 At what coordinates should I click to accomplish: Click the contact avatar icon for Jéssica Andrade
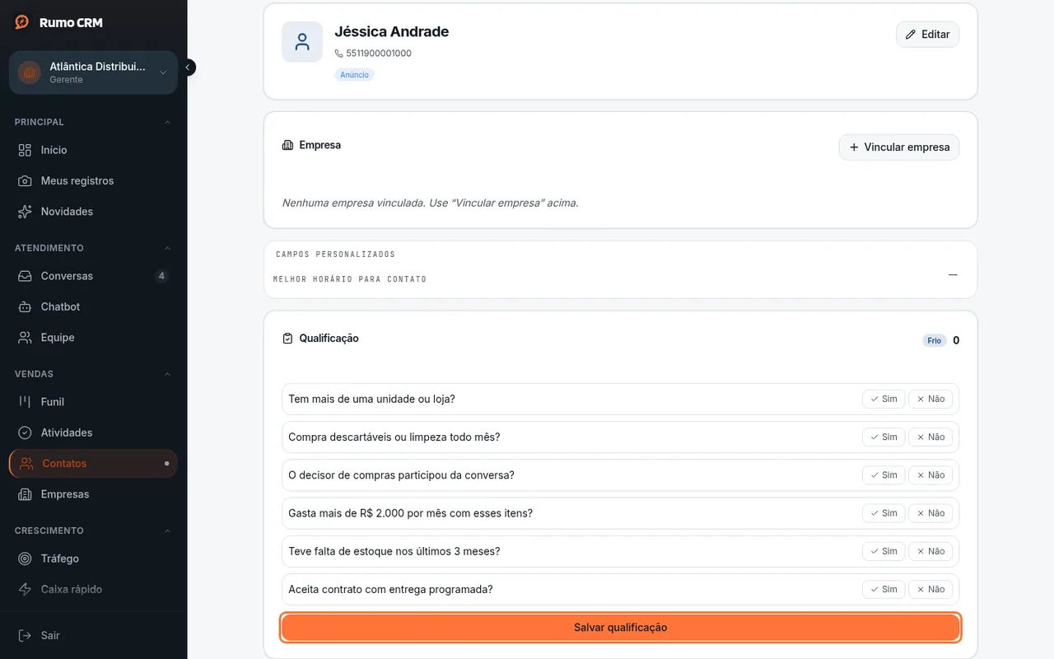point(302,42)
